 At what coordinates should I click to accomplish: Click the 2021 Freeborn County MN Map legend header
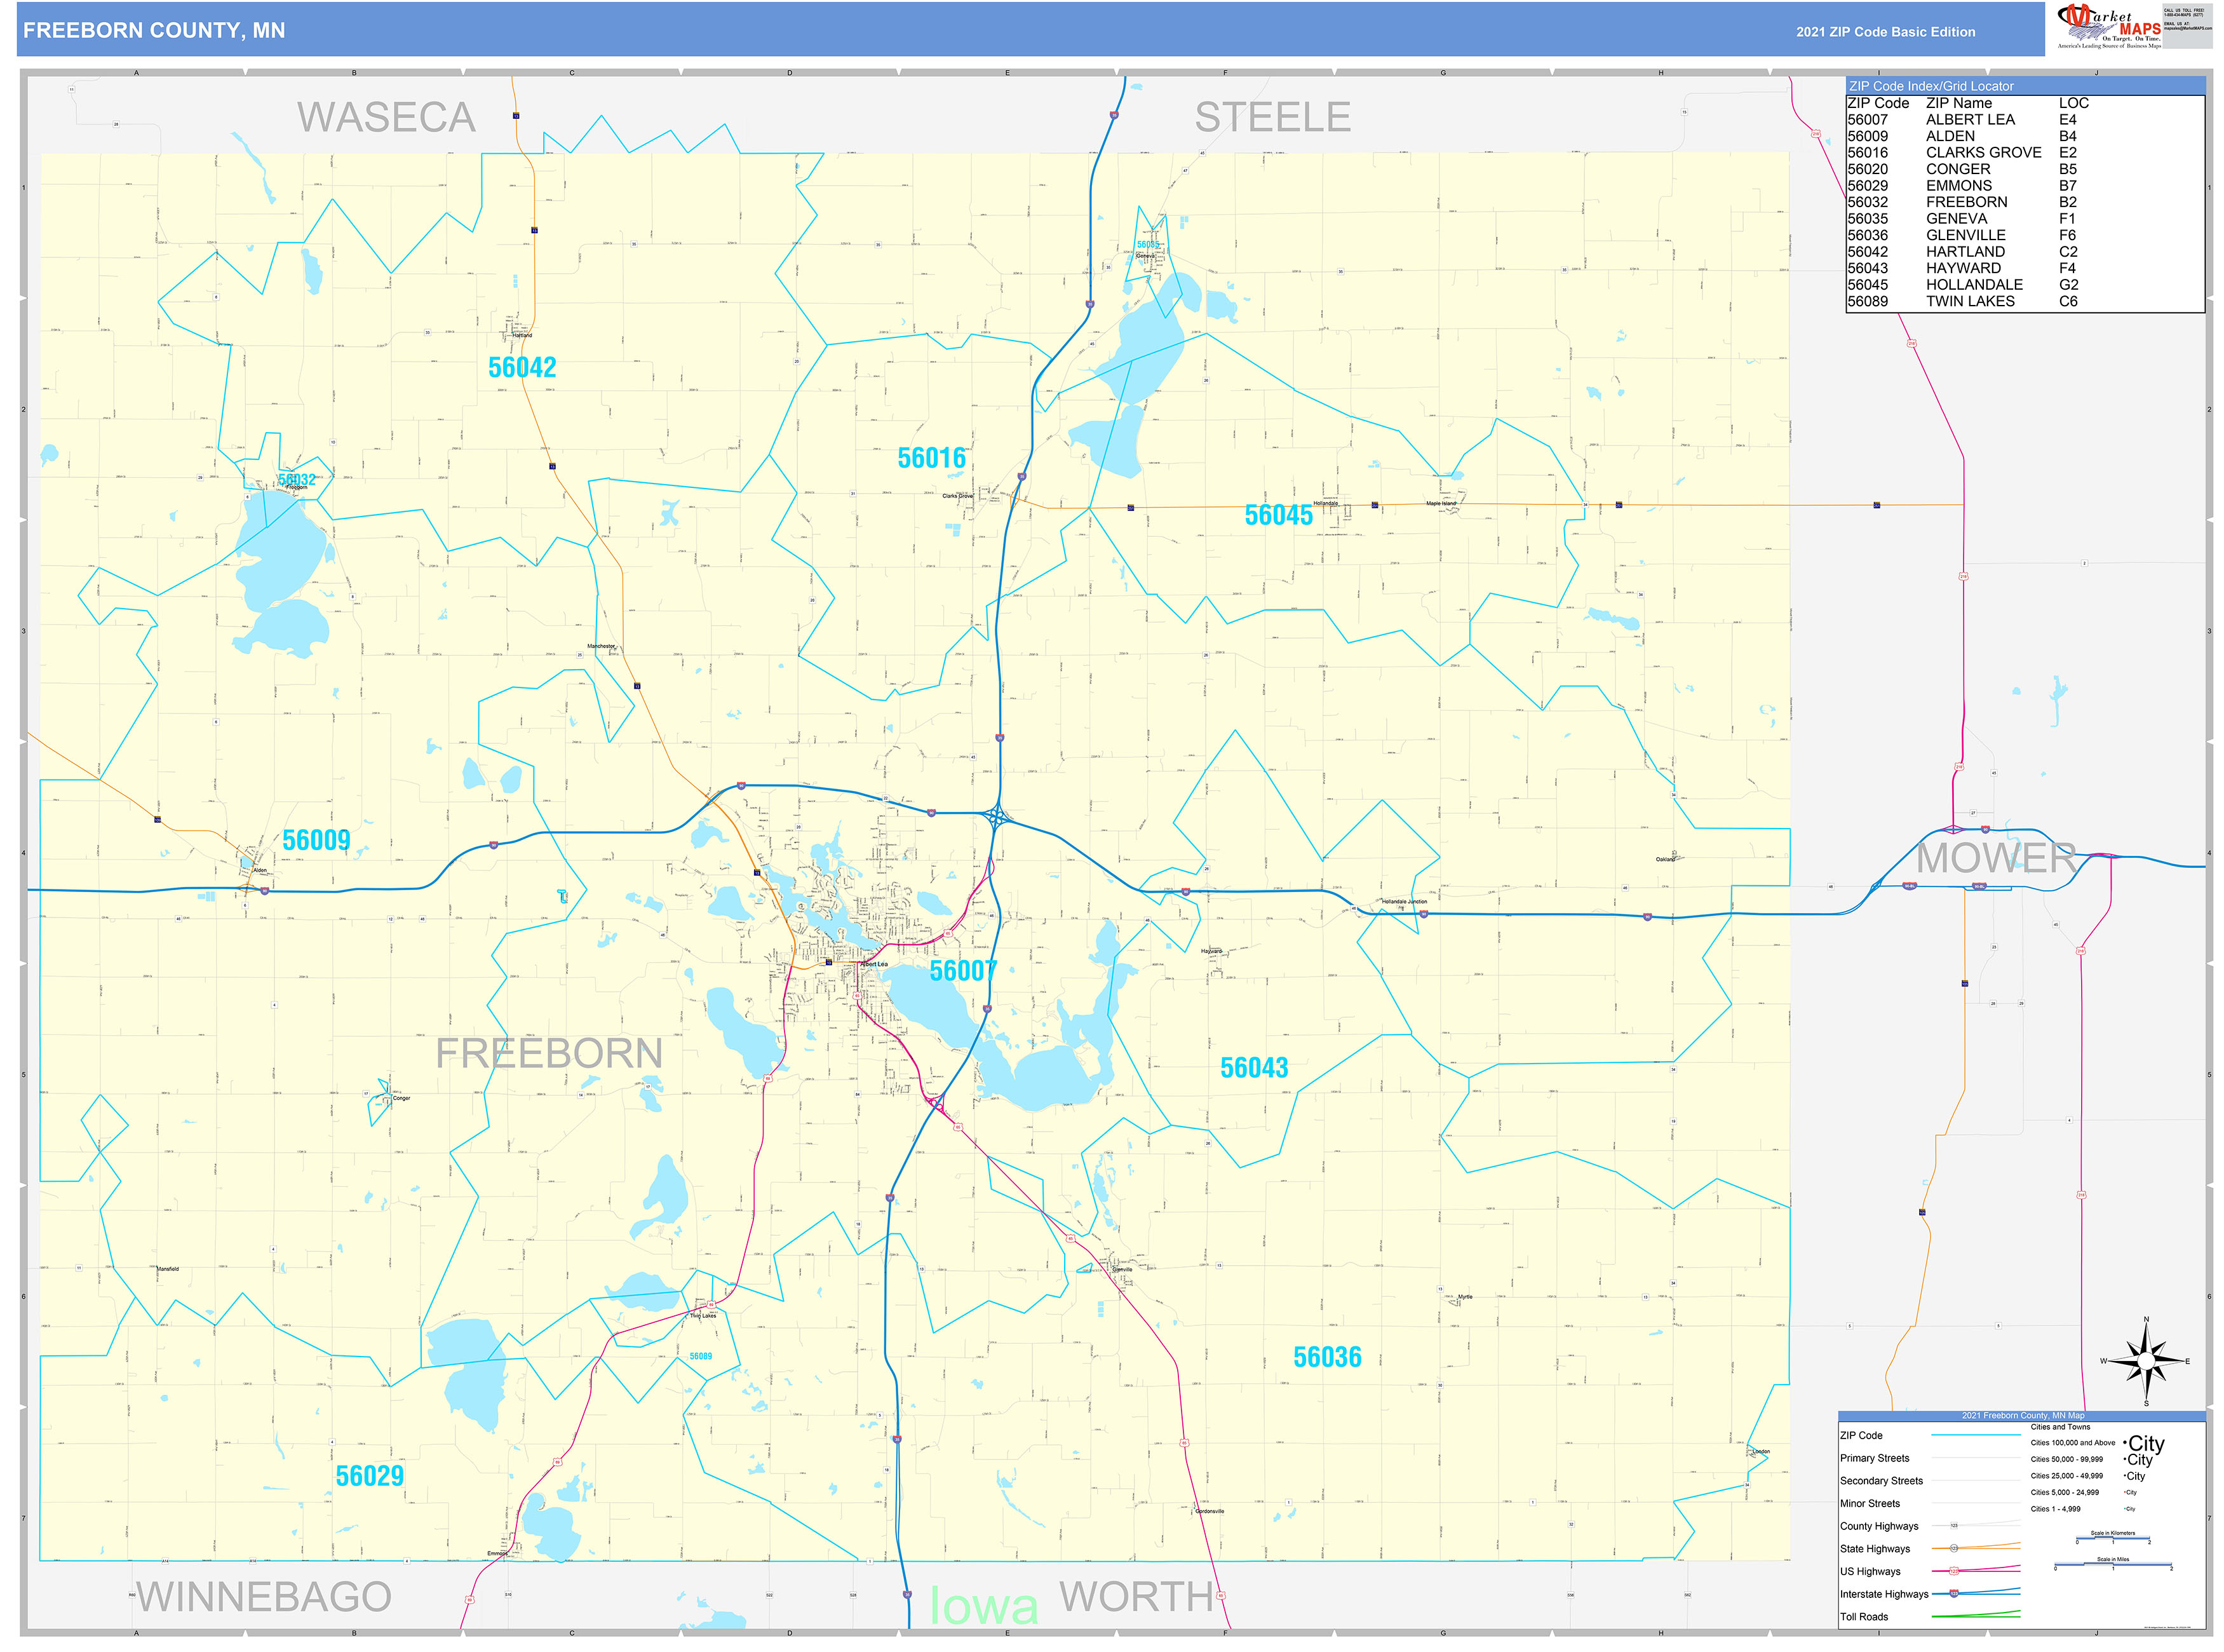tap(2023, 1415)
